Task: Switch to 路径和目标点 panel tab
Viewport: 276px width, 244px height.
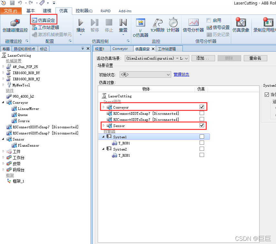Action: point(25,49)
